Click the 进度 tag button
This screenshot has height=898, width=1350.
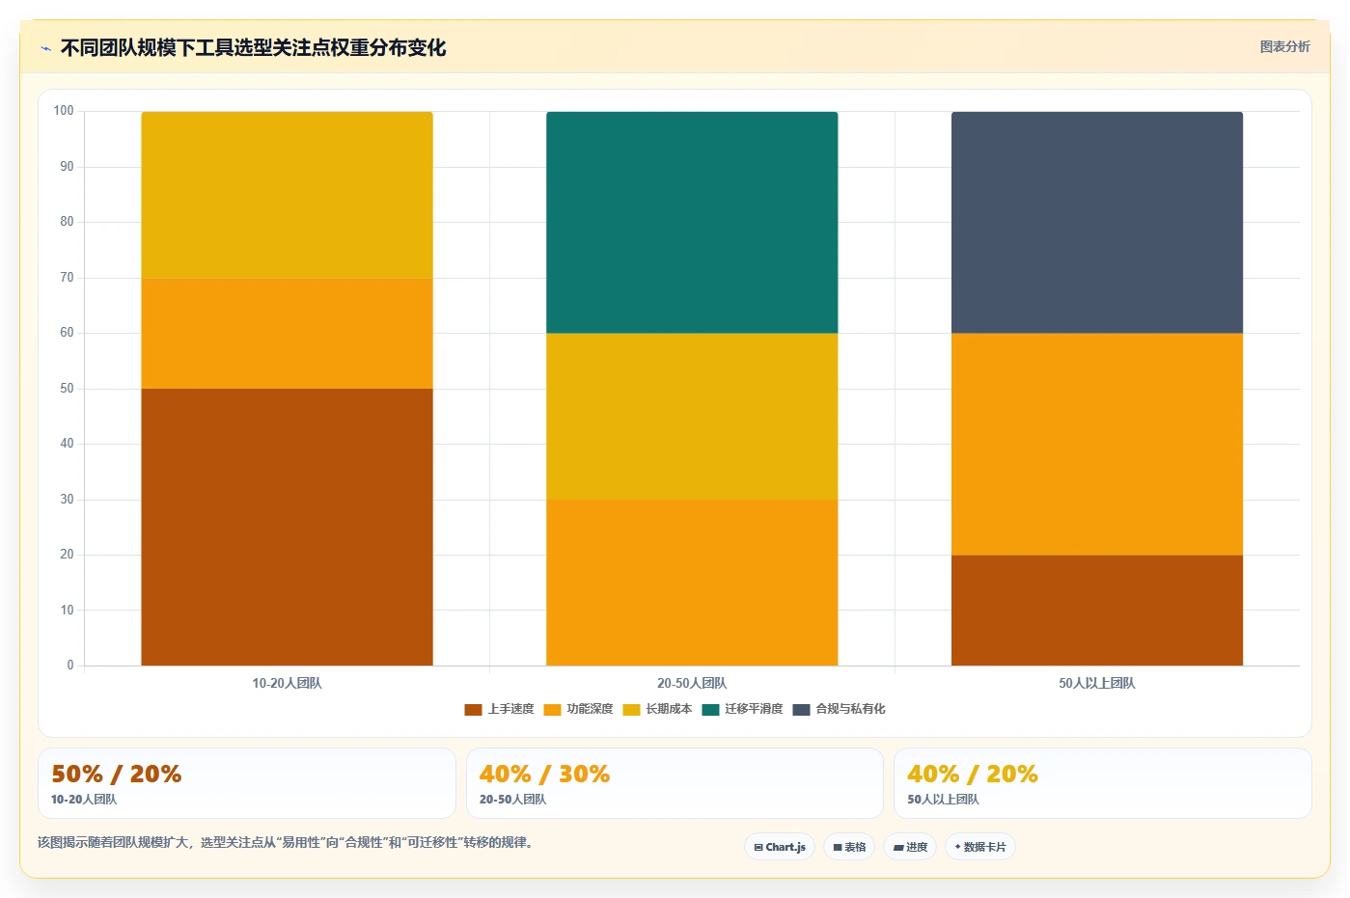(x=910, y=847)
